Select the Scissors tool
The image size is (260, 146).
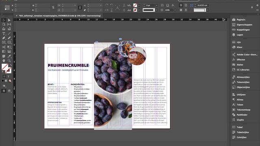click(4, 47)
